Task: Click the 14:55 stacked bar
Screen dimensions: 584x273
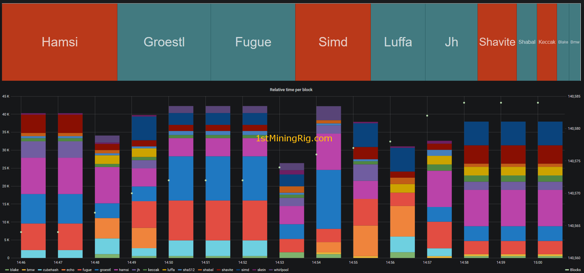Action: (x=366, y=190)
